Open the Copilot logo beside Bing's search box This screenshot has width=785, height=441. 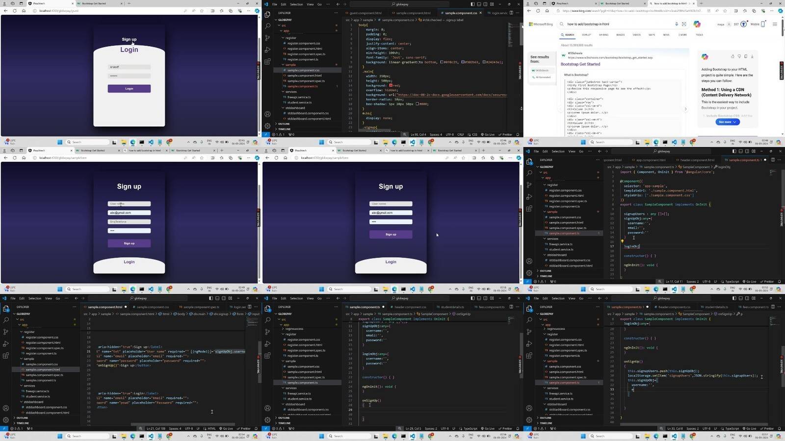coord(697,24)
